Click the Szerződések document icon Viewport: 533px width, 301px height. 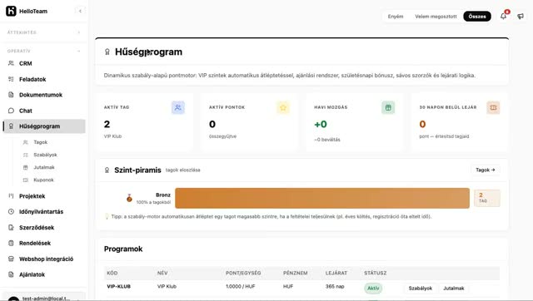(11, 227)
